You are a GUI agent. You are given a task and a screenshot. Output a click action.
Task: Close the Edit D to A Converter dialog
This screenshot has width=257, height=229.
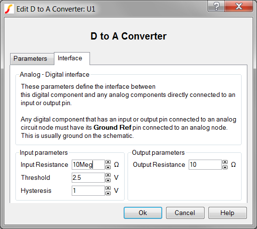pos(239,6)
